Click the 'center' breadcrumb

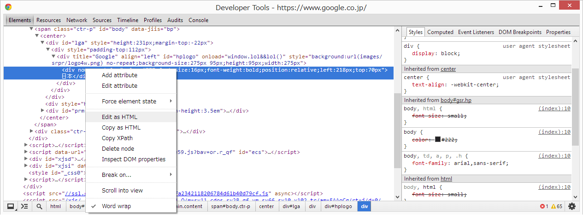[266, 206]
